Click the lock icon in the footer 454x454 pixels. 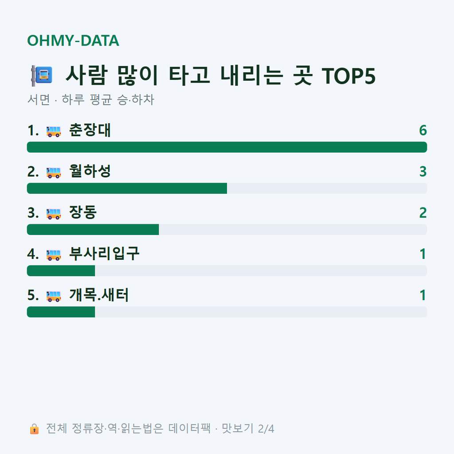tap(34, 429)
